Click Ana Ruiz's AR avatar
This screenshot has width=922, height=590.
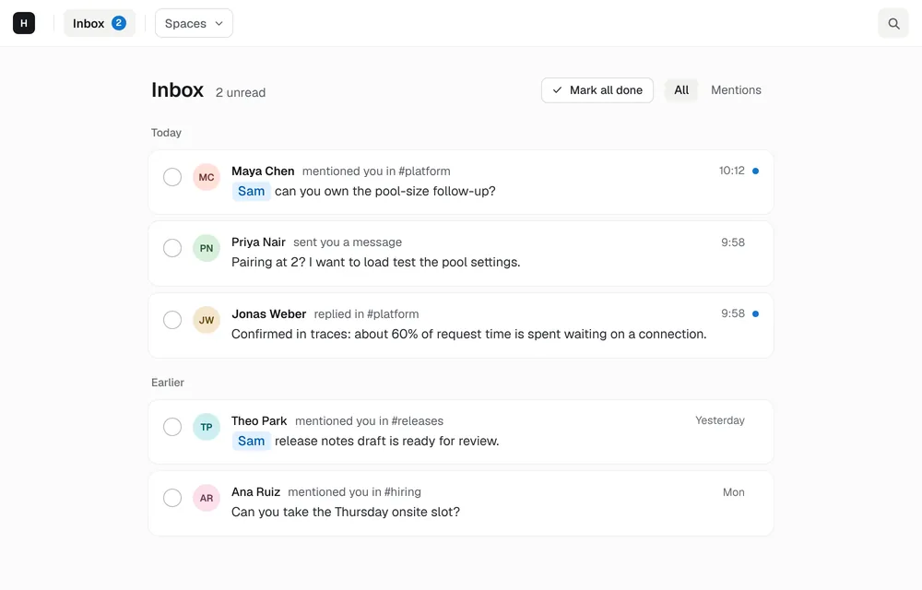coord(207,498)
